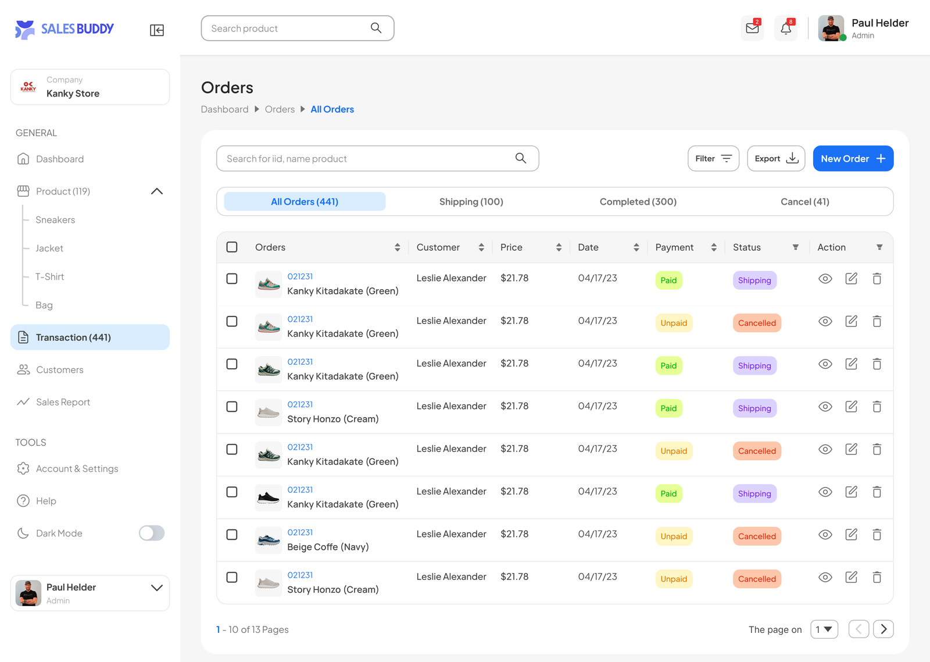Check the select-all orders checkbox in the header
930x662 pixels.
[232, 247]
